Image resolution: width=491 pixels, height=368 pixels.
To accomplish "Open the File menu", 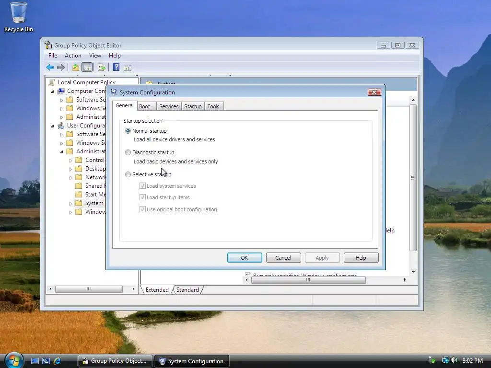I will pos(53,56).
